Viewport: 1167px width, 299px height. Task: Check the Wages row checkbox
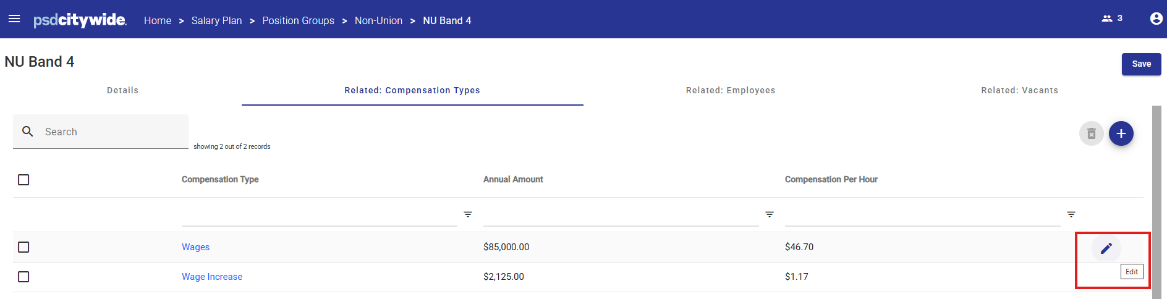click(23, 247)
